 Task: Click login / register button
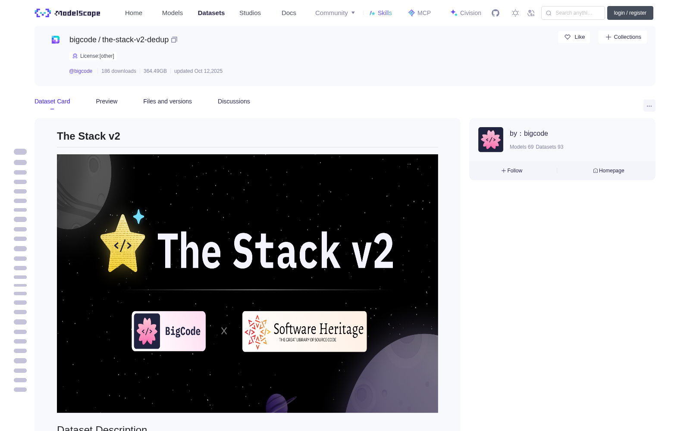[x=630, y=13]
